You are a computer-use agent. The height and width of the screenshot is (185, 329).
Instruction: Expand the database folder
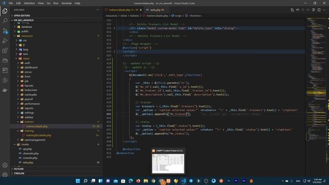pos(26,27)
